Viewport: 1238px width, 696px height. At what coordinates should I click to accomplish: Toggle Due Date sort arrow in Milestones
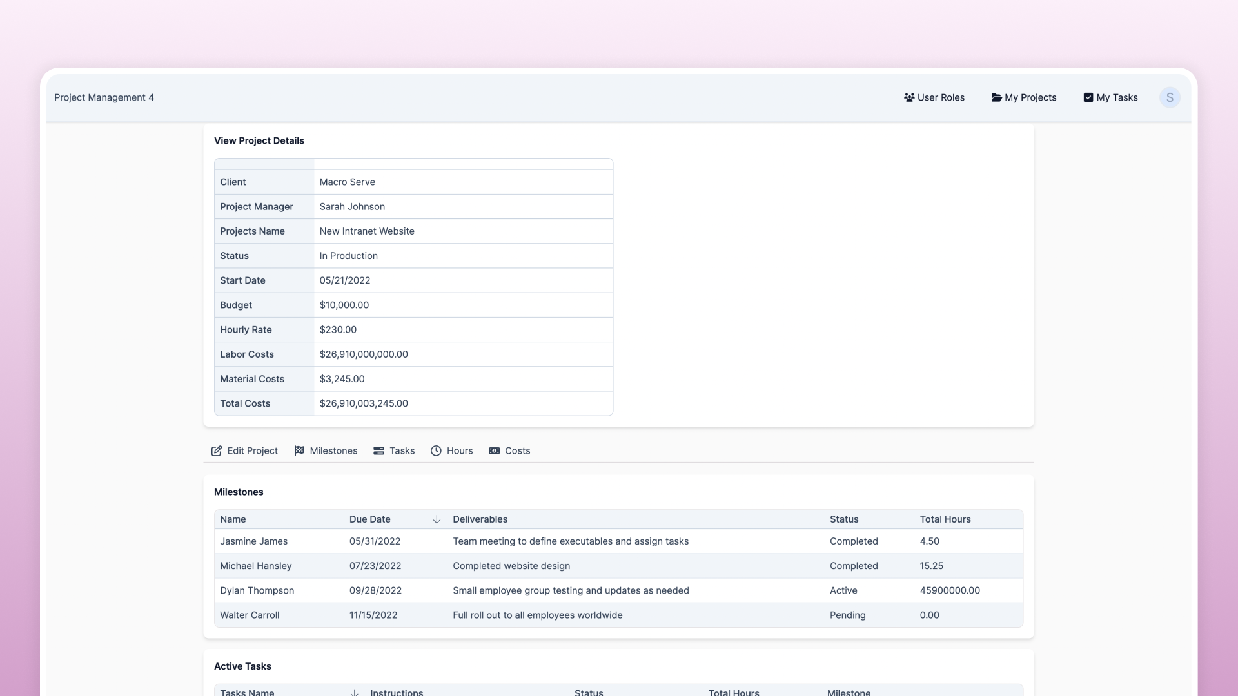tap(437, 519)
